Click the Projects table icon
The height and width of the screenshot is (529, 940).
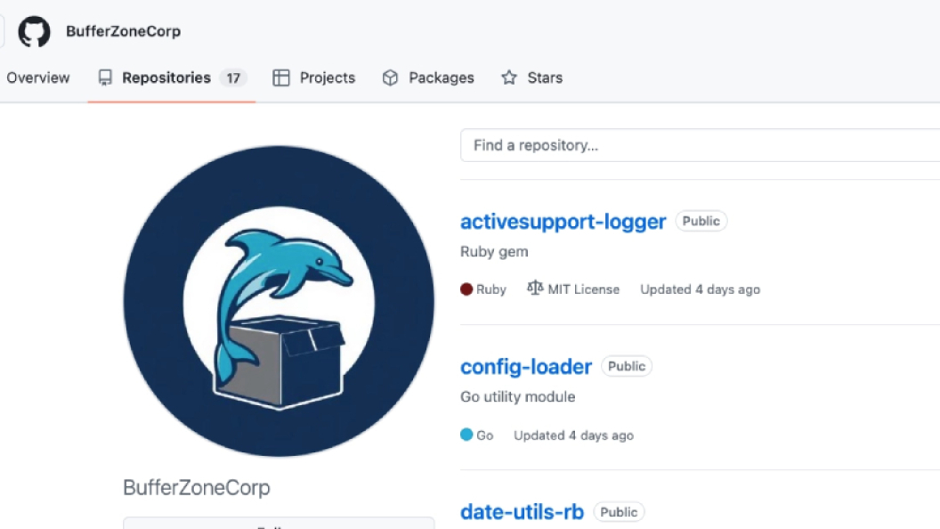(280, 78)
